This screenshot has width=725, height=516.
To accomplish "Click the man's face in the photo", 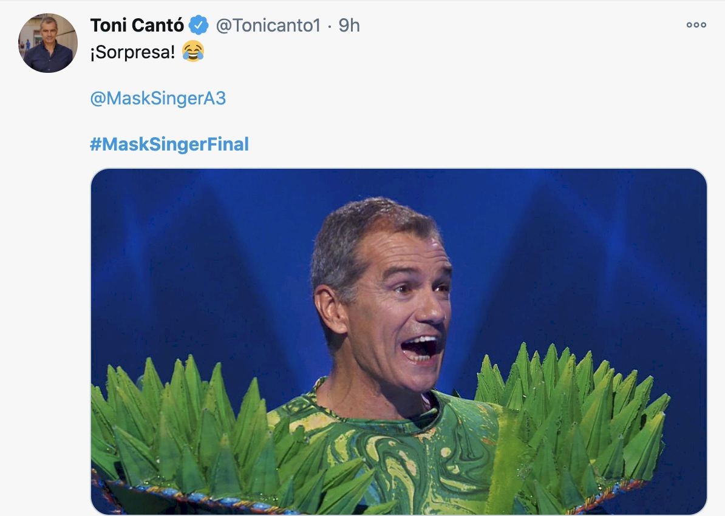I will [389, 304].
